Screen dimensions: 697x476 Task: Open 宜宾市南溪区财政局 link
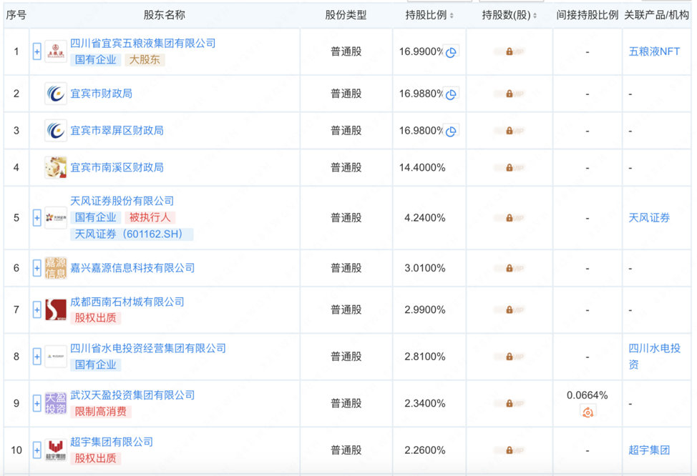[x=117, y=167]
